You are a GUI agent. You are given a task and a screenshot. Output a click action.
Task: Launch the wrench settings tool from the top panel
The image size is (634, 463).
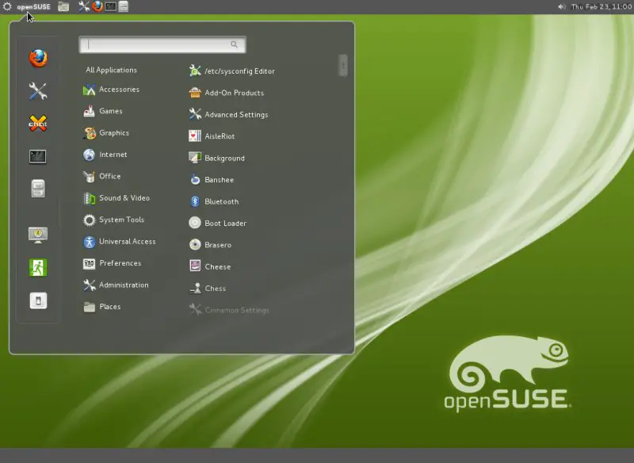[84, 6]
